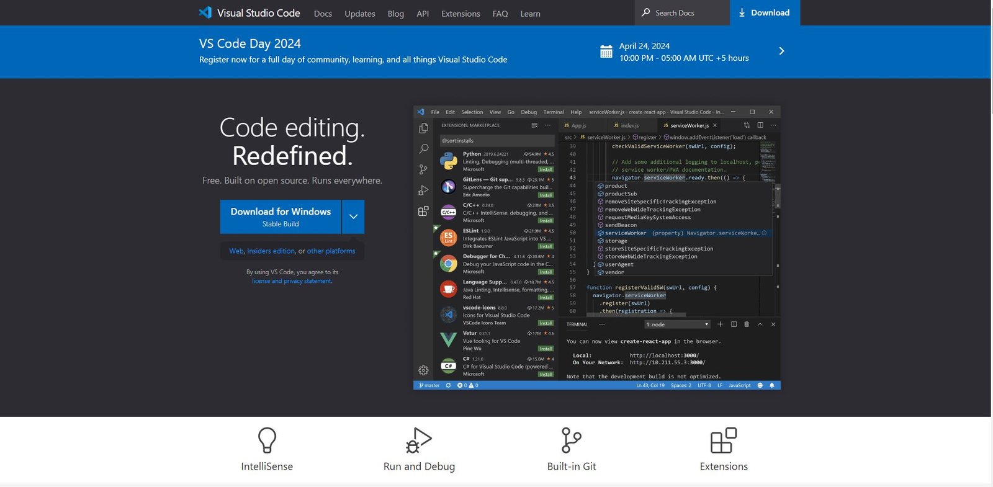Install the GitLens extension
Viewport: 993px width, 487px height.
click(x=546, y=195)
